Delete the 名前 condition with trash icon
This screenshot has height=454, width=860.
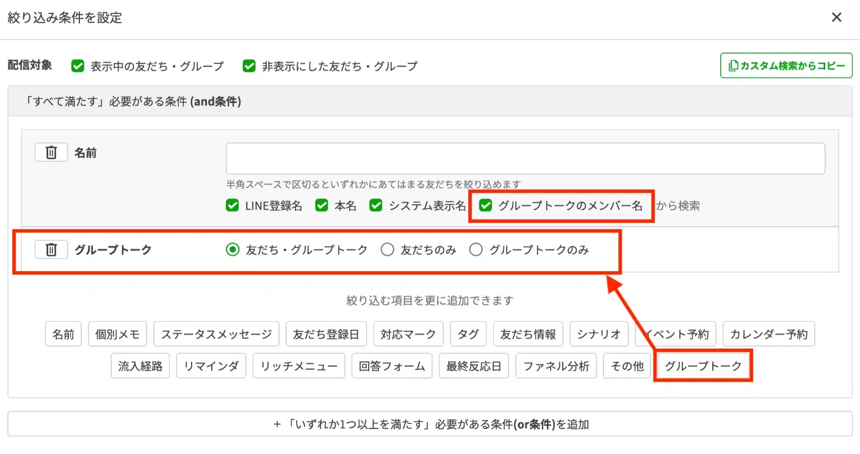(51, 152)
